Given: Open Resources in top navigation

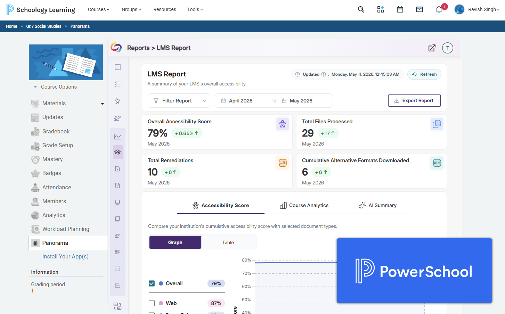Looking at the screenshot, I should tap(165, 9).
